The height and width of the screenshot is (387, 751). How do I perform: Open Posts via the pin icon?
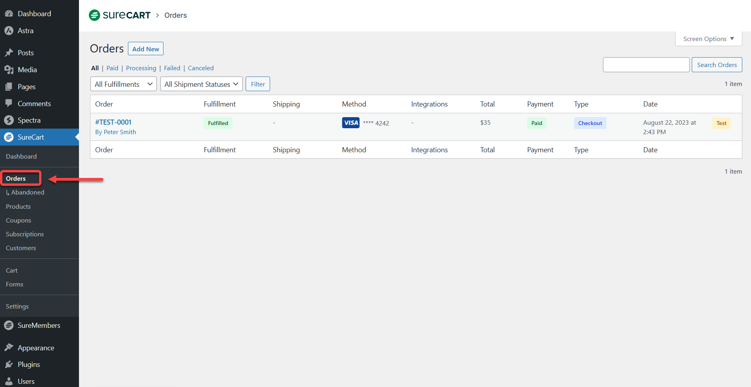[9, 53]
